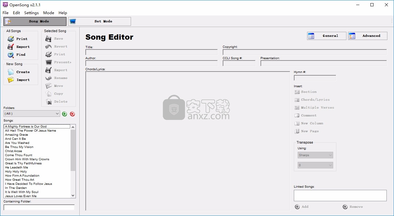Click the Copy icon in Selected Song
The height and width of the screenshot is (216, 394).
pos(49,94)
